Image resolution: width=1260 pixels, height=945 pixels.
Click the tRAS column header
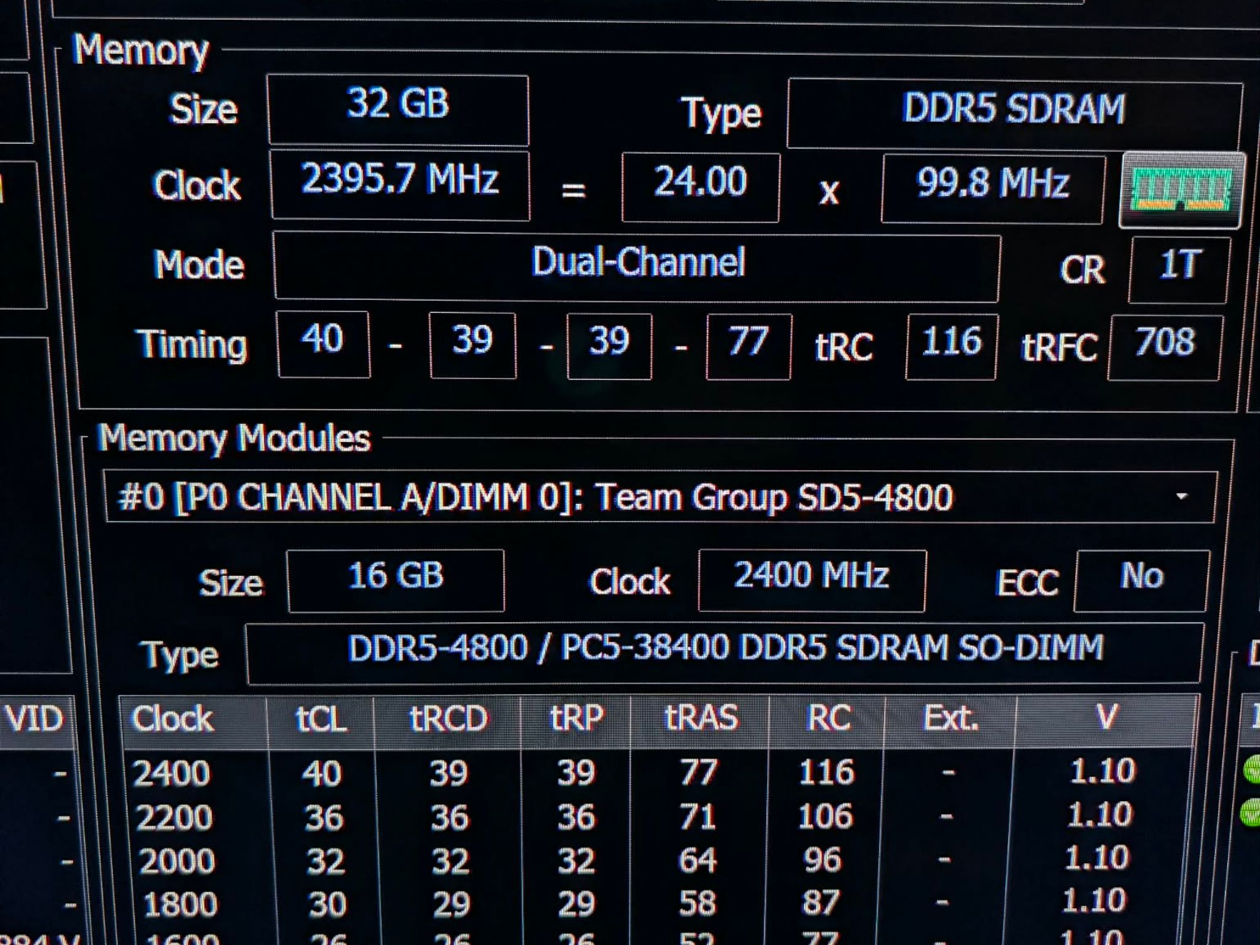tap(700, 721)
